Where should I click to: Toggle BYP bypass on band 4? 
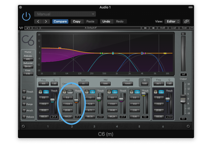click(x=115, y=92)
